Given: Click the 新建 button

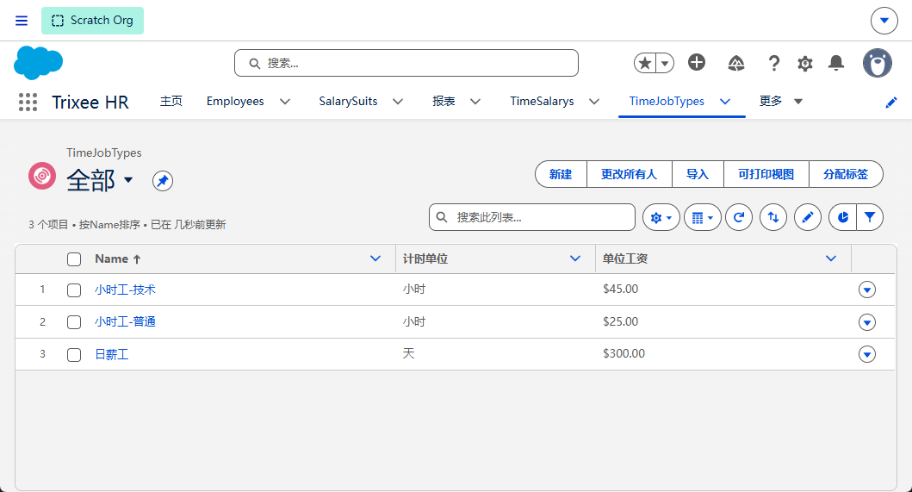Looking at the screenshot, I should tap(561, 174).
